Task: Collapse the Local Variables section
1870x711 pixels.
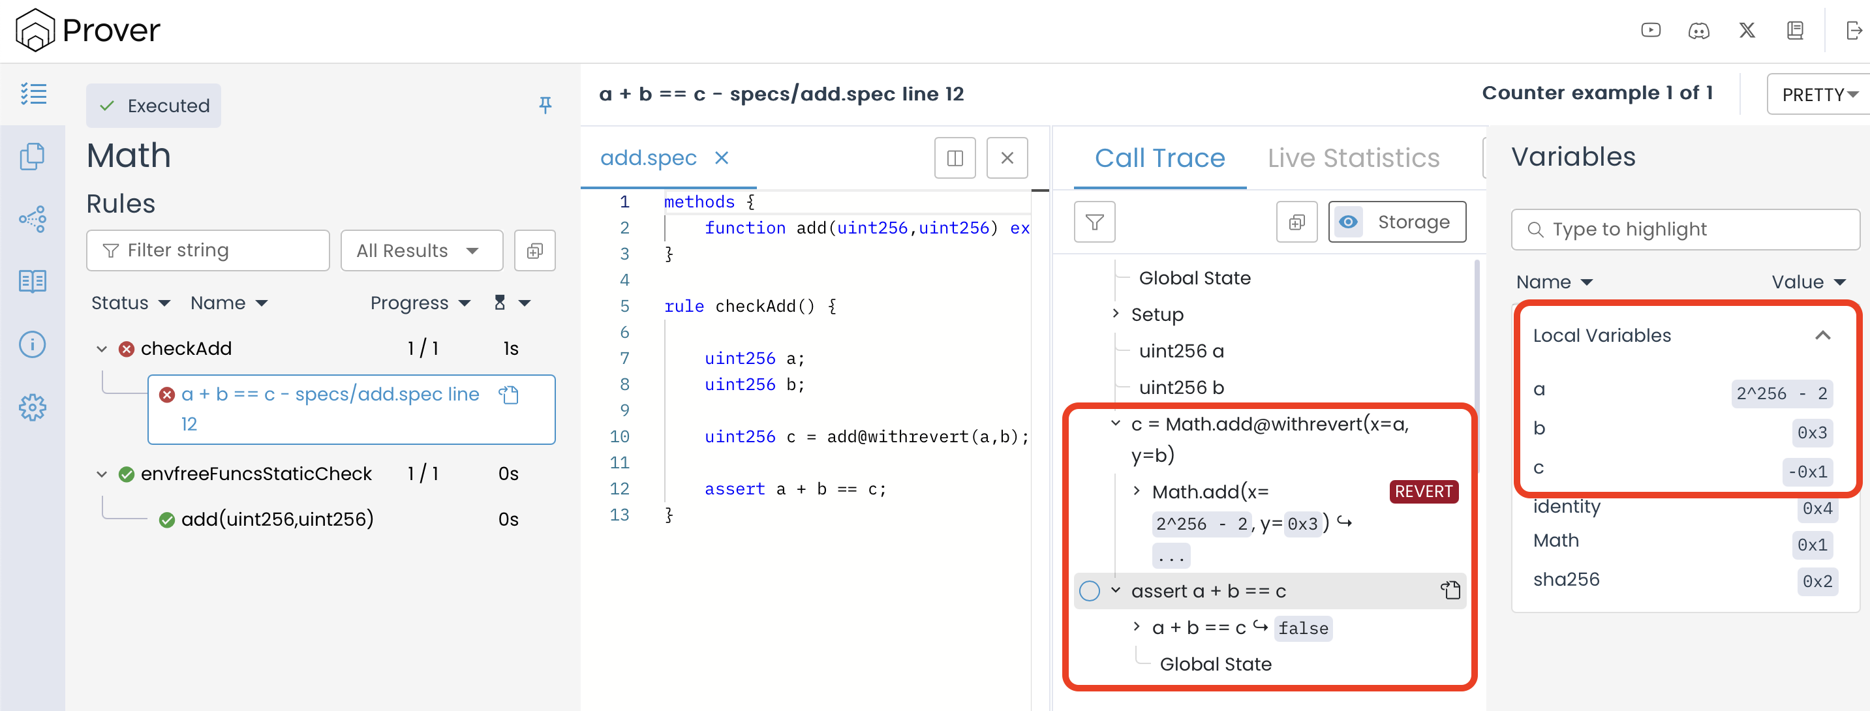Action: 1822,335
